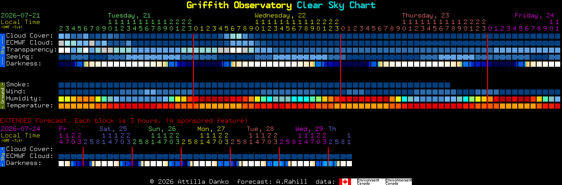
Task: Click the first white block in Transparency row
Action: (x=61, y=50)
